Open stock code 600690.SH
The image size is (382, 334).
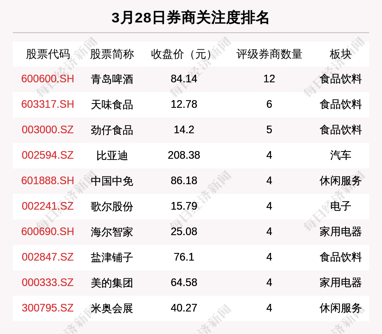[x=48, y=231]
